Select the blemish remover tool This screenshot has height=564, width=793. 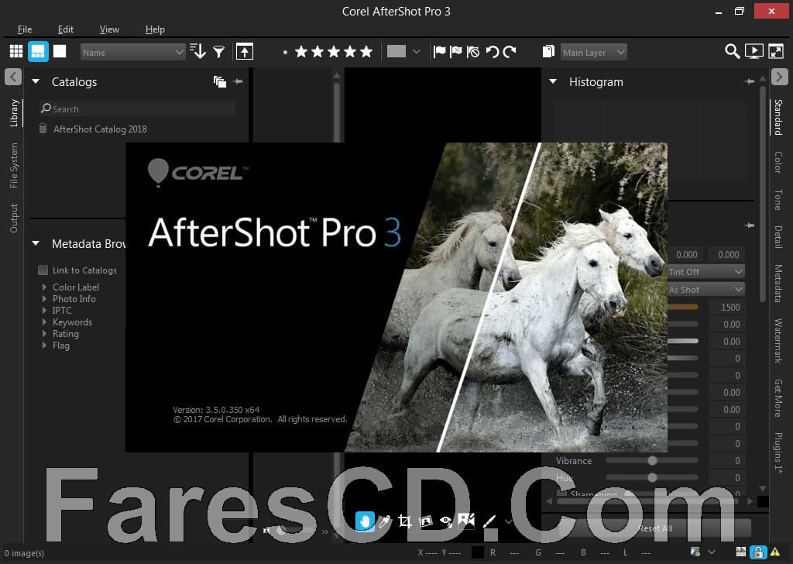pos(466,521)
